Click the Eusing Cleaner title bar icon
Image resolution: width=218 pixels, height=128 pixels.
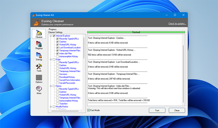(33, 15)
